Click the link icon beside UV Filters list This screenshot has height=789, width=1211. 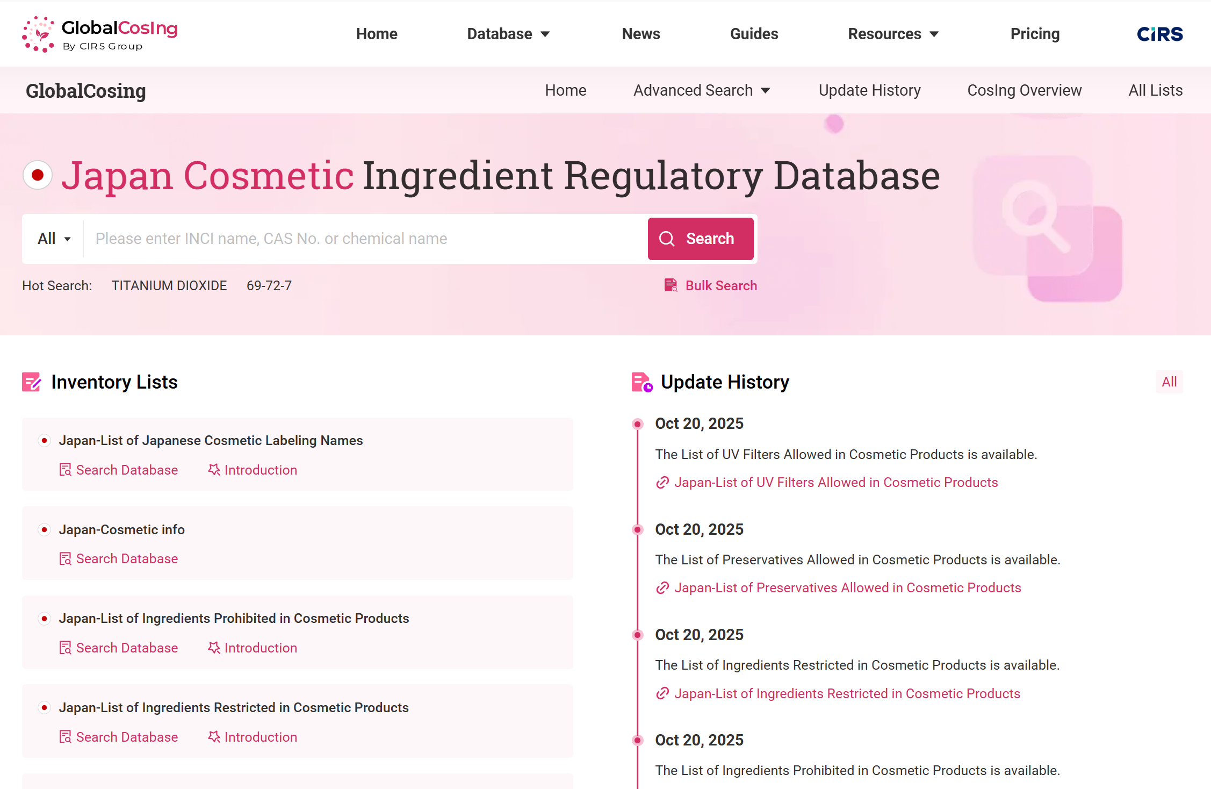pos(662,483)
